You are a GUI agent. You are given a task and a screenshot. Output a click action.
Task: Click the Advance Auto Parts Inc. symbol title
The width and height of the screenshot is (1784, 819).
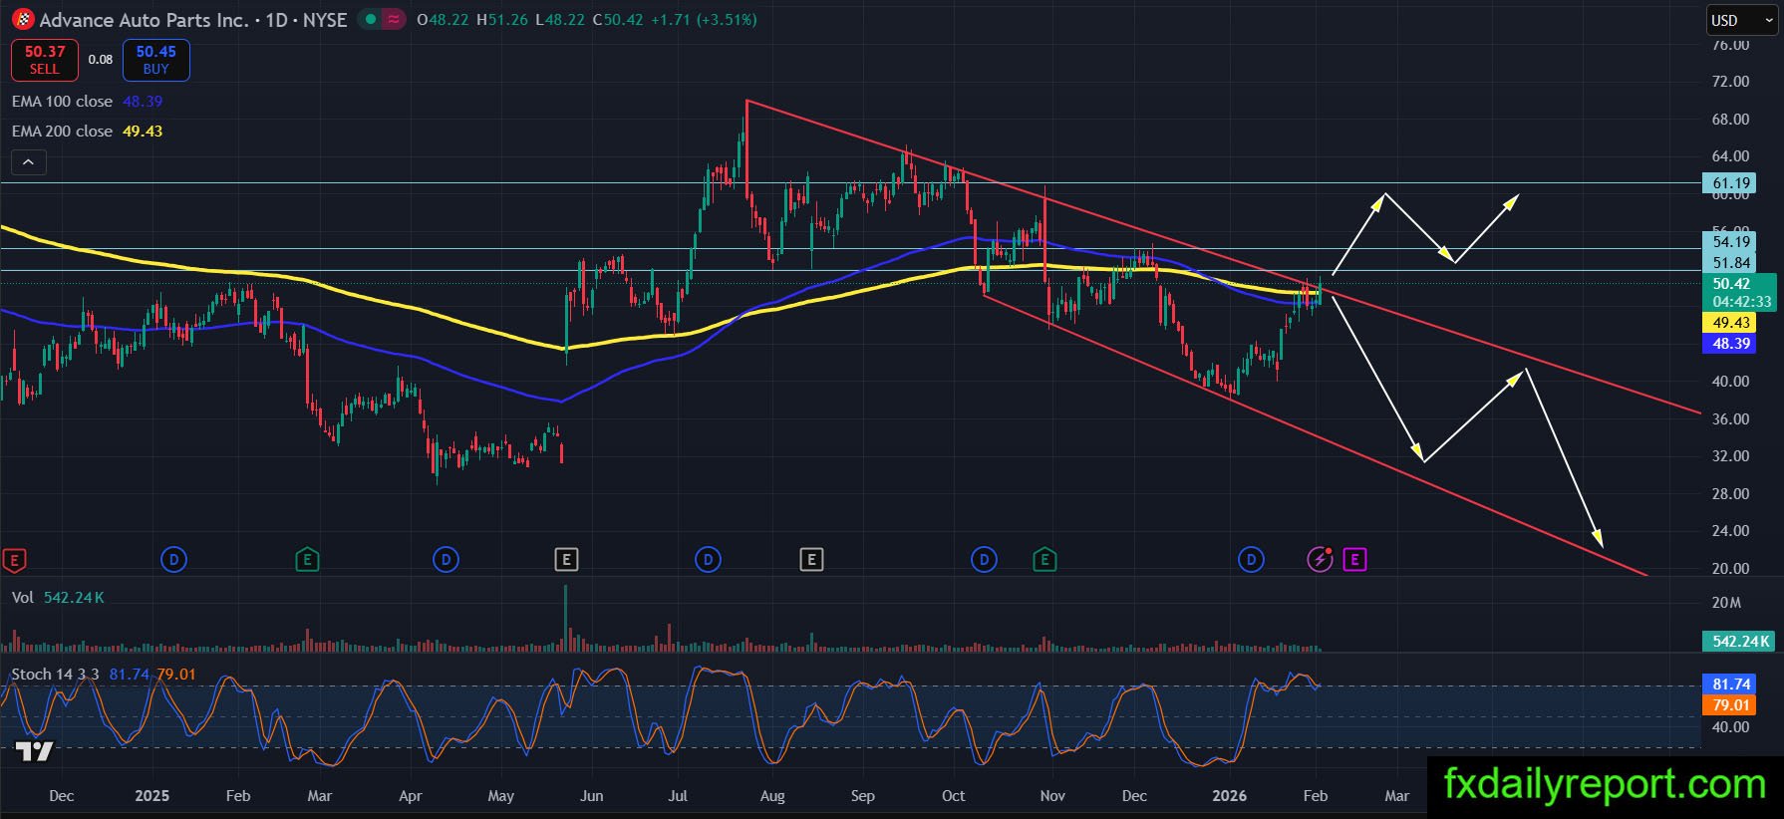(144, 20)
